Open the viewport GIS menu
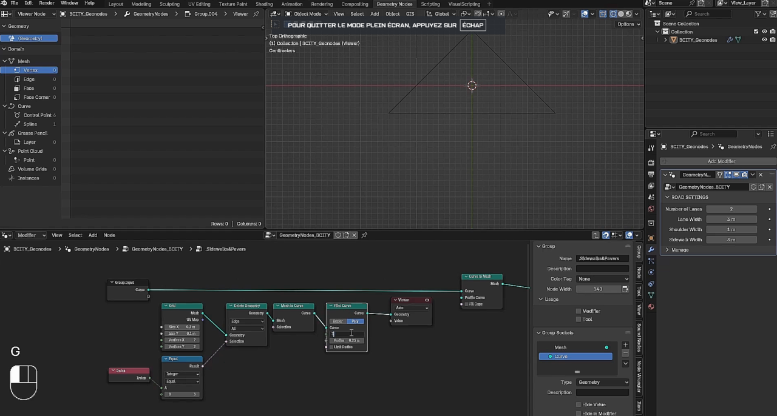Viewport: 777px width, 416px height. point(410,14)
